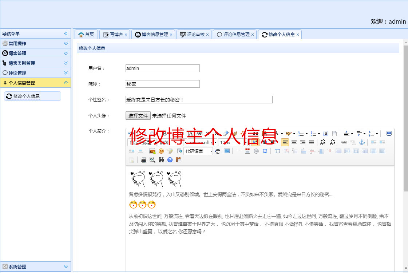
Task: Insert an emoticon via the smiley icon
Action: (161, 151)
